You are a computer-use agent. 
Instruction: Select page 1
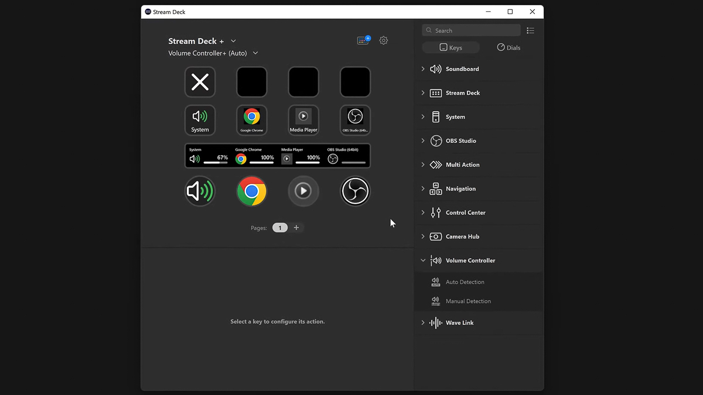click(280, 228)
